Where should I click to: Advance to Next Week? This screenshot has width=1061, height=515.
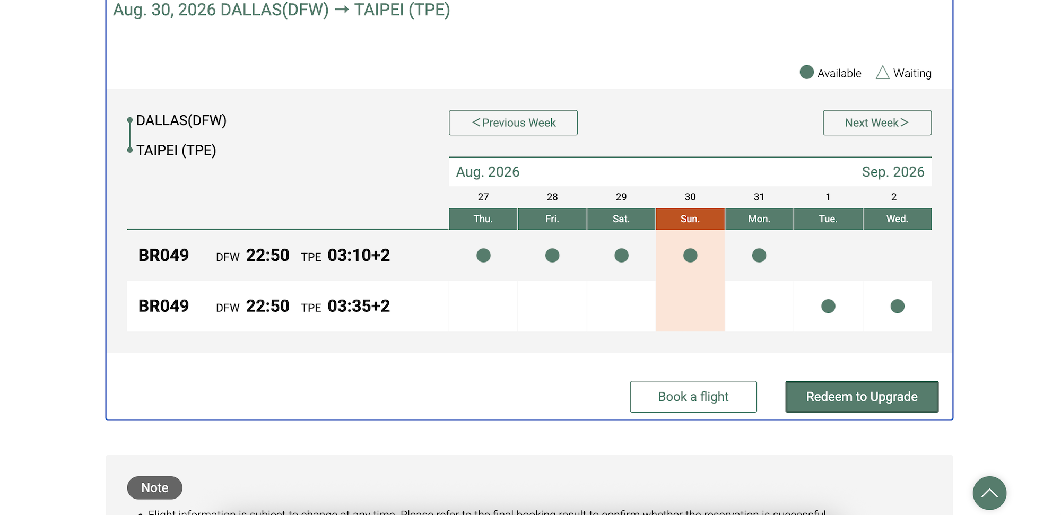click(x=877, y=123)
